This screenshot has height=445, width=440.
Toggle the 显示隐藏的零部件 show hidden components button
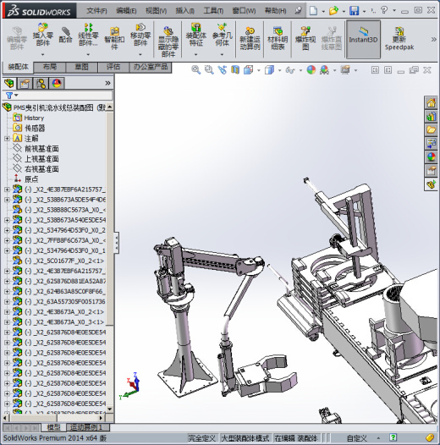pos(168,41)
